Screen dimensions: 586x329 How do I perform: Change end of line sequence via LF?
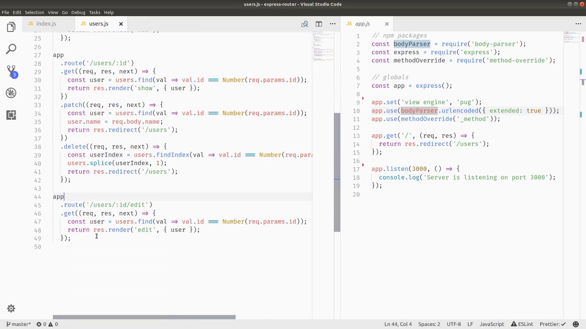pos(470,324)
